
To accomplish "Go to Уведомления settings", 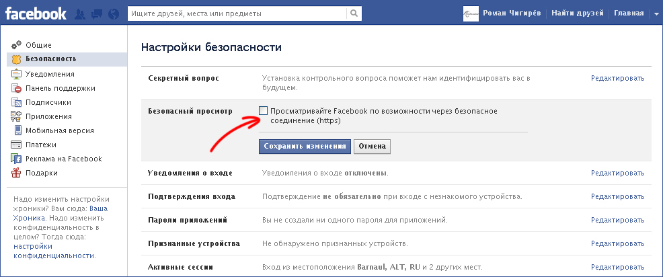I will 50,74.
